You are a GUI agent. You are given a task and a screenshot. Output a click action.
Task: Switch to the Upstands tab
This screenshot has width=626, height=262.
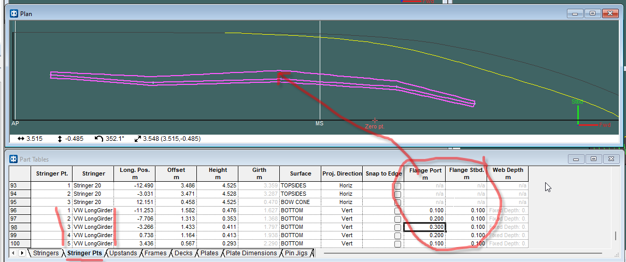pos(123,253)
